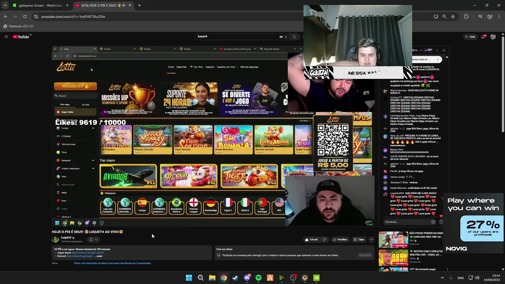
Task: Open Windows Start menu
Action: pos(189,278)
